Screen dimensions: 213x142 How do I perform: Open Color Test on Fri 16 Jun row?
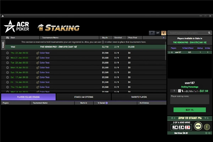point(45,82)
